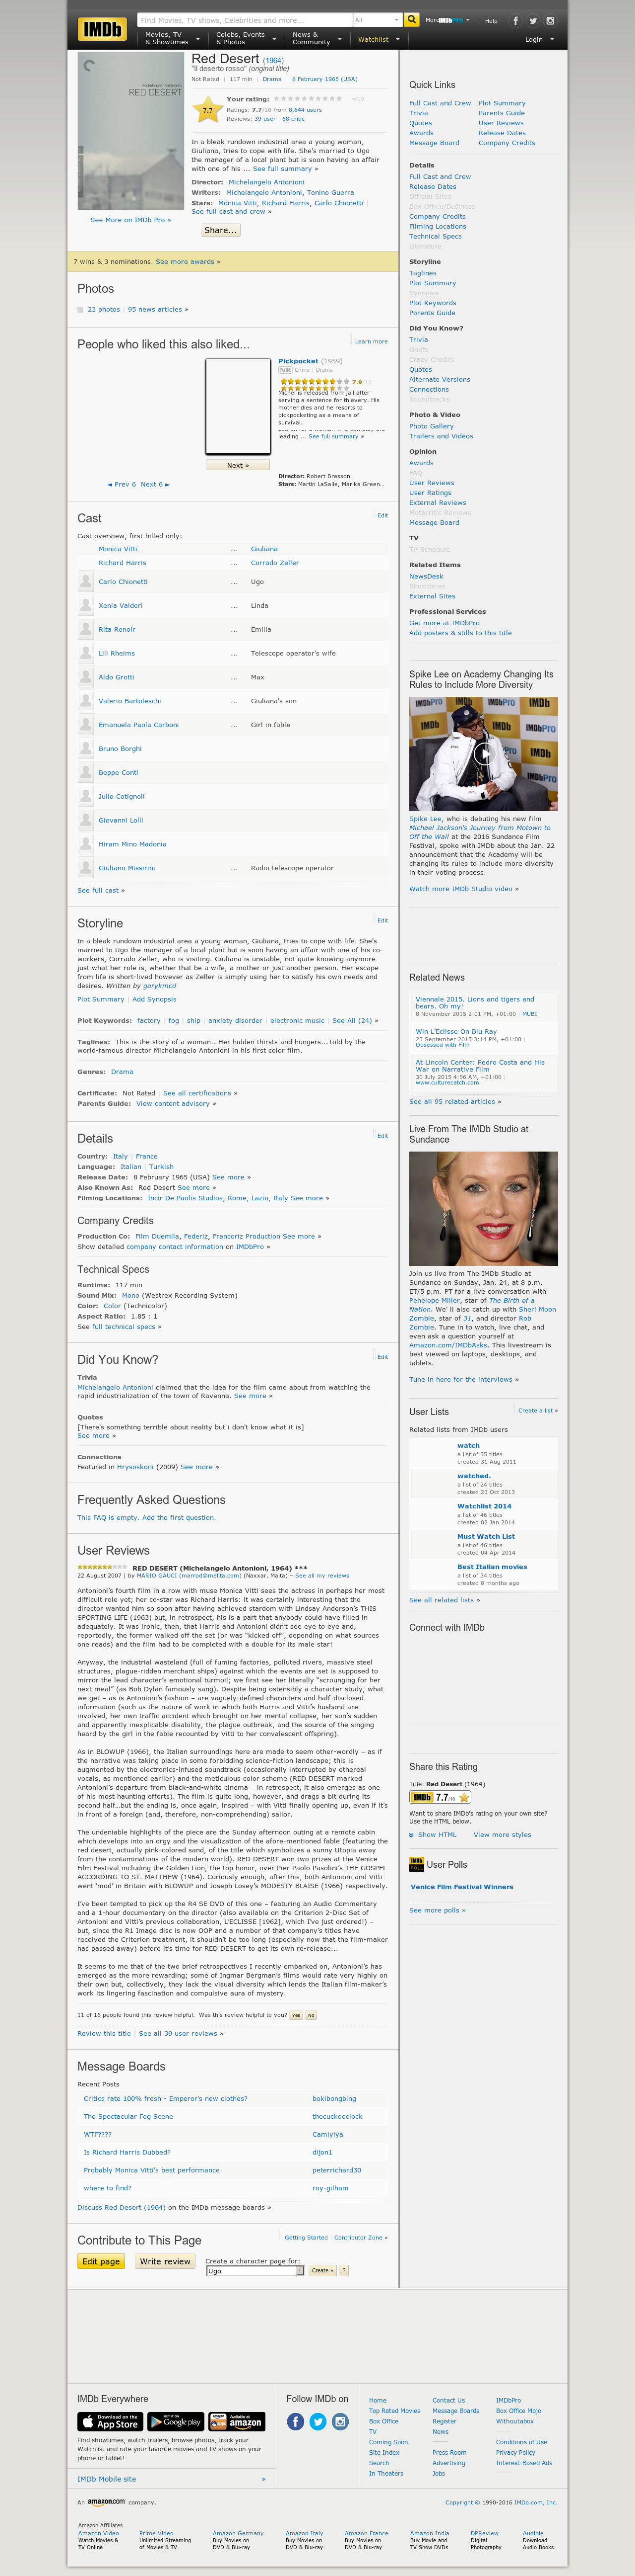Set your rating with the star slider
The image size is (635, 2576).
click(308, 99)
